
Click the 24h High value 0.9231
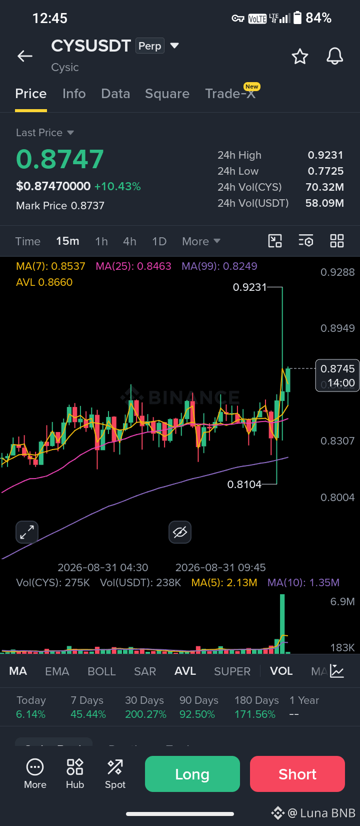pos(325,155)
